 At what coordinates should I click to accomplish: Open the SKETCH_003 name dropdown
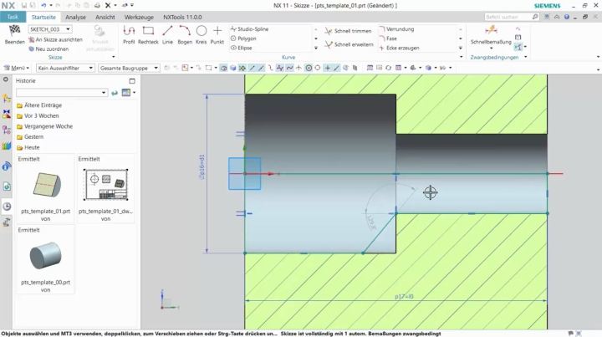68,29
